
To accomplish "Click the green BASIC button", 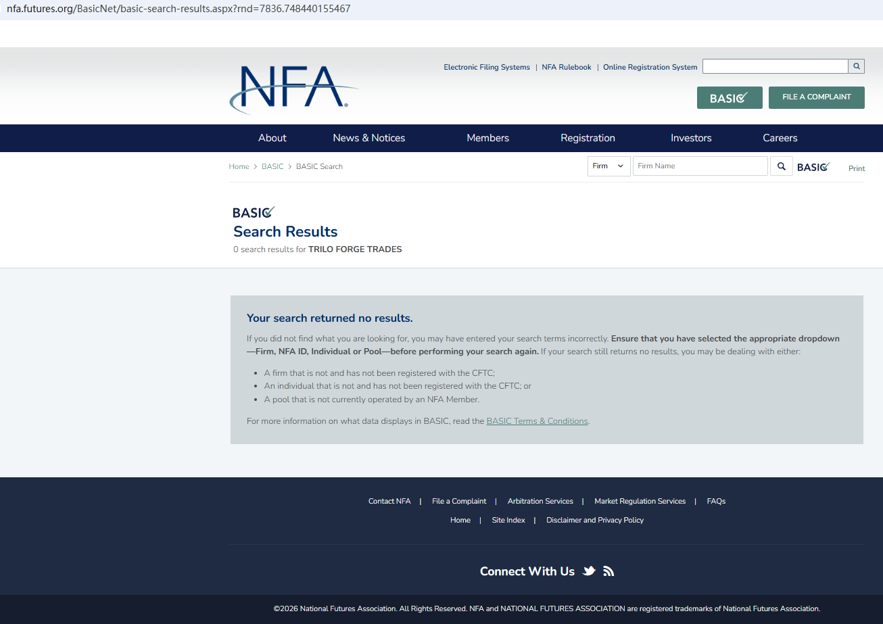I will [x=730, y=98].
